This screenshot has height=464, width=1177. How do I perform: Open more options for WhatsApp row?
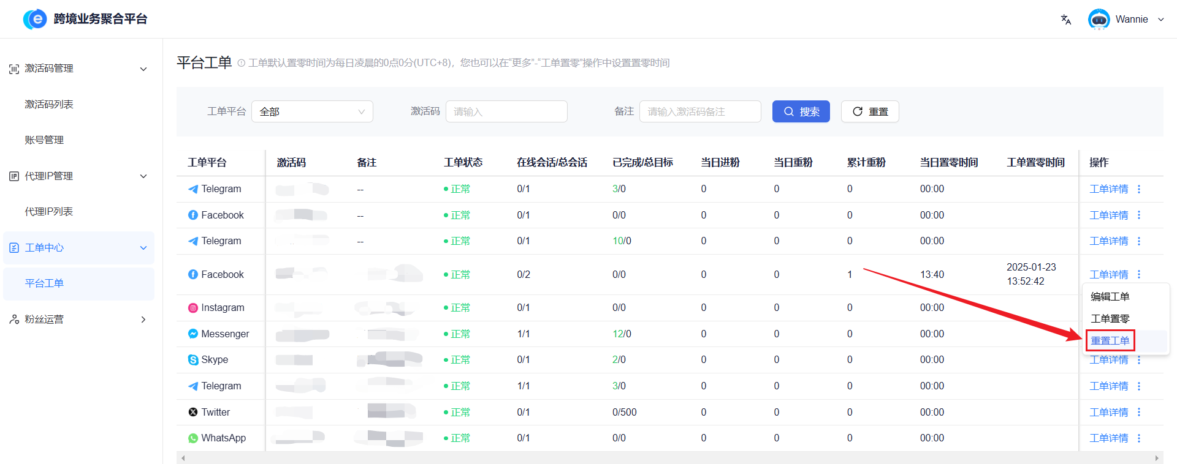(x=1139, y=438)
